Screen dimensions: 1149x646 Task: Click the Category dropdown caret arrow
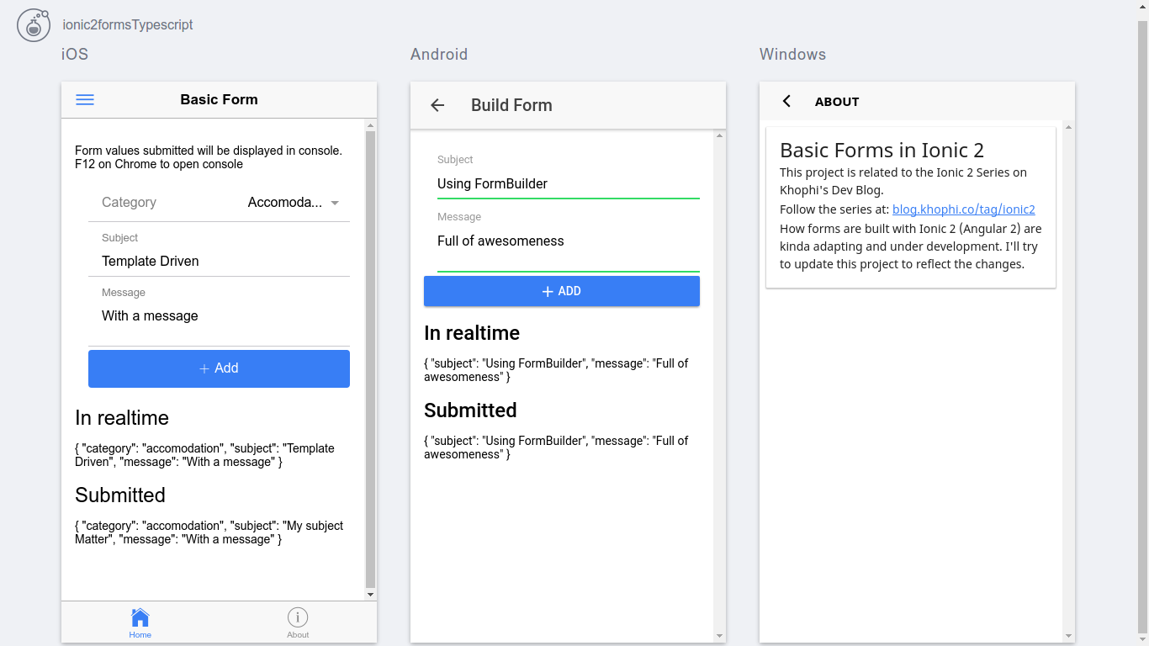(335, 203)
